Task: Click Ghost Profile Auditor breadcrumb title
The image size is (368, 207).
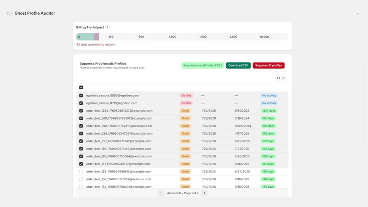Action: click(35, 13)
